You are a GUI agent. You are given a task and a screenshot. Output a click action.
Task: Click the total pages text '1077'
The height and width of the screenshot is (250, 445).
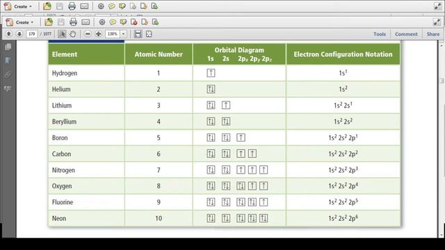(47, 34)
